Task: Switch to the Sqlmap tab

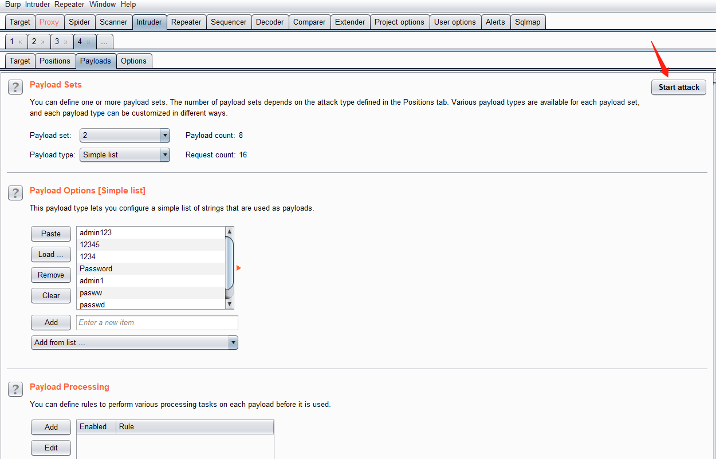Action: [x=528, y=22]
